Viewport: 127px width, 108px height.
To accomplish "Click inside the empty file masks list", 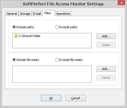I will [x=52, y=74].
